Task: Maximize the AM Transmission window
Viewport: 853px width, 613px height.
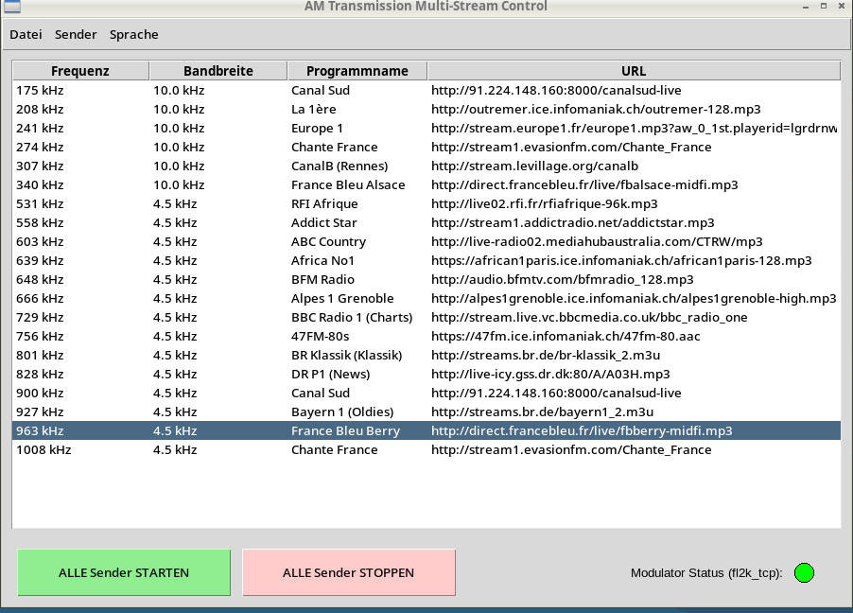Action: (x=824, y=6)
